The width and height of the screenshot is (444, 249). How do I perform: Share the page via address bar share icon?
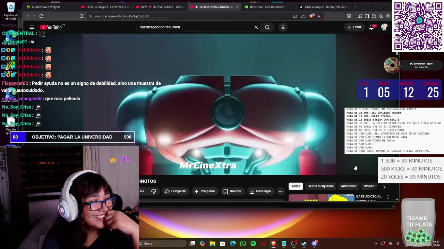pos(303,16)
